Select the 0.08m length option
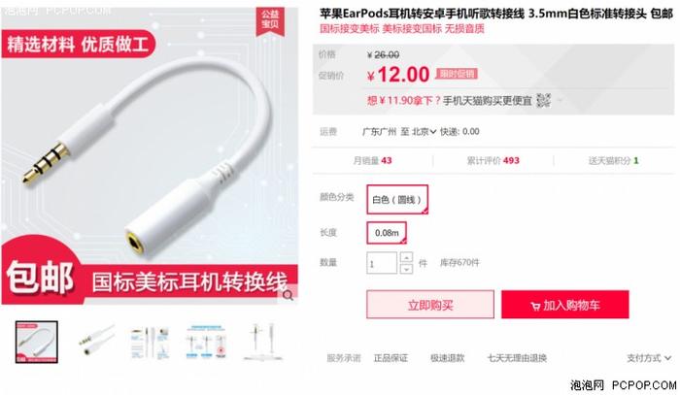The height and width of the screenshot is (395, 680). coord(387,233)
